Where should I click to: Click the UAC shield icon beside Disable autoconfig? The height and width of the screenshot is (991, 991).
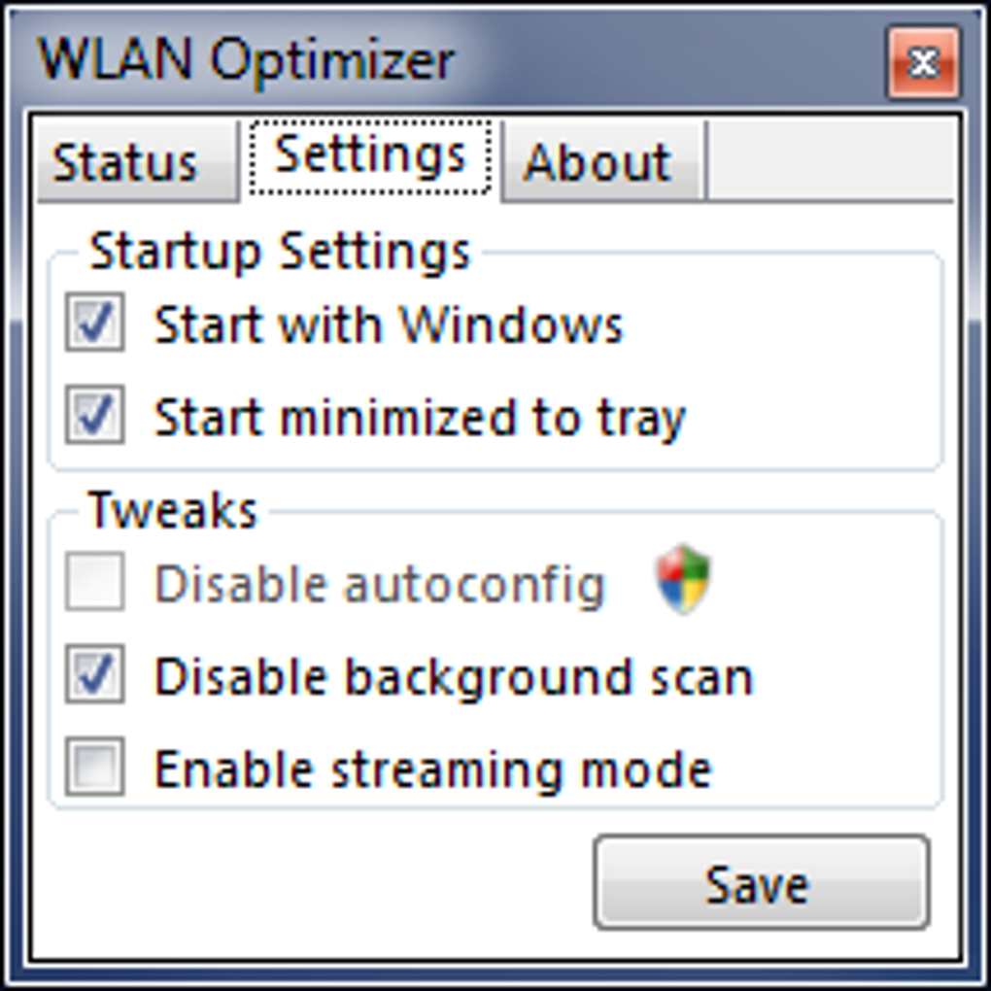[x=683, y=578]
